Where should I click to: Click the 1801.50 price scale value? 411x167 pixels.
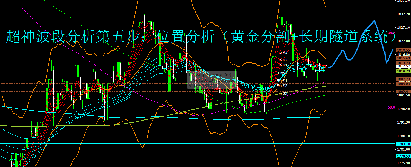tap(404, 95)
